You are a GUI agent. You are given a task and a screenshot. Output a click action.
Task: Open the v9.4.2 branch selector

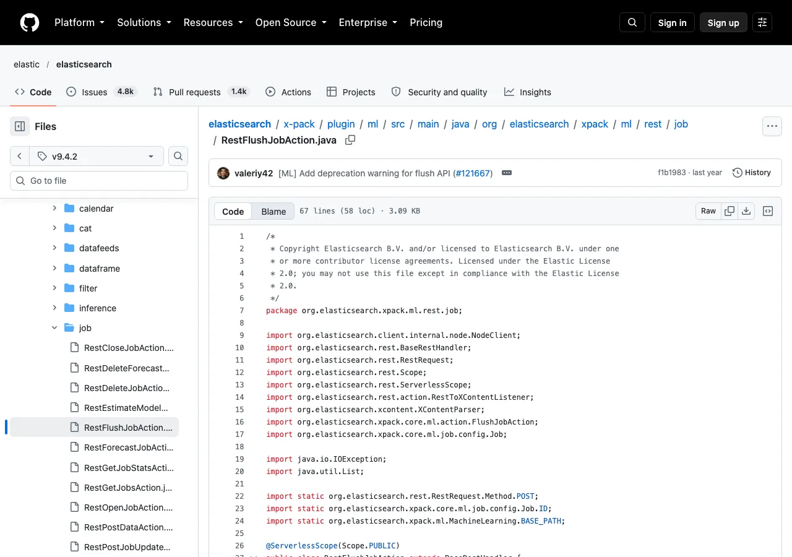pyautogui.click(x=97, y=156)
